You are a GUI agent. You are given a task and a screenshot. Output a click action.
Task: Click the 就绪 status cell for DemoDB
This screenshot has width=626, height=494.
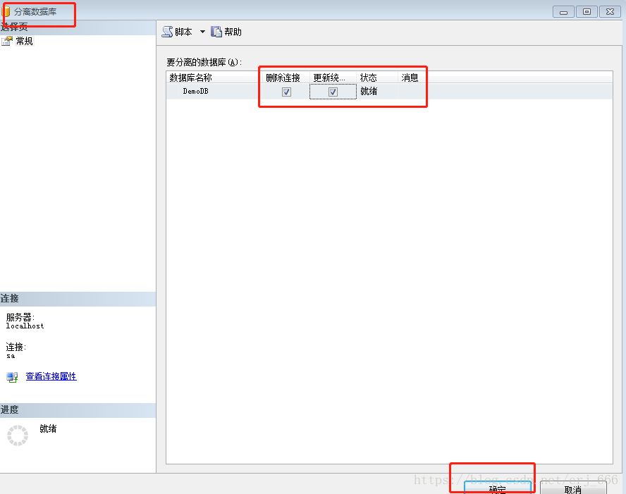(x=369, y=92)
